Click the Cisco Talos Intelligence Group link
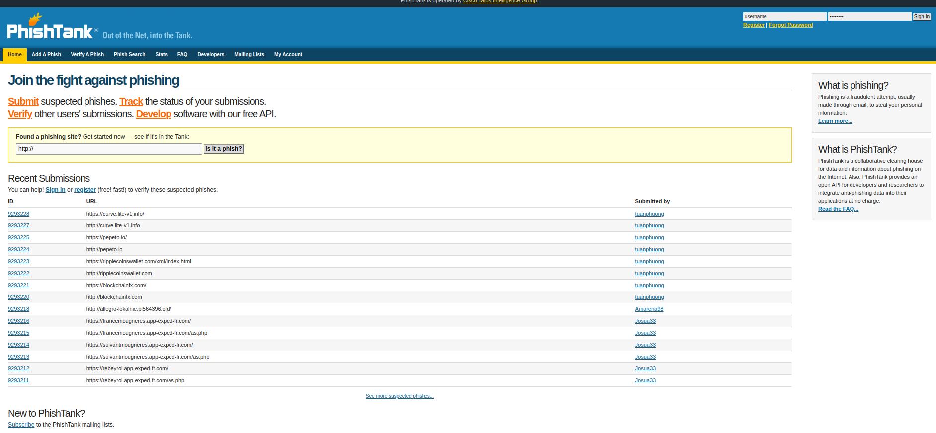Viewport: 936px width, 433px height. [x=500, y=1]
